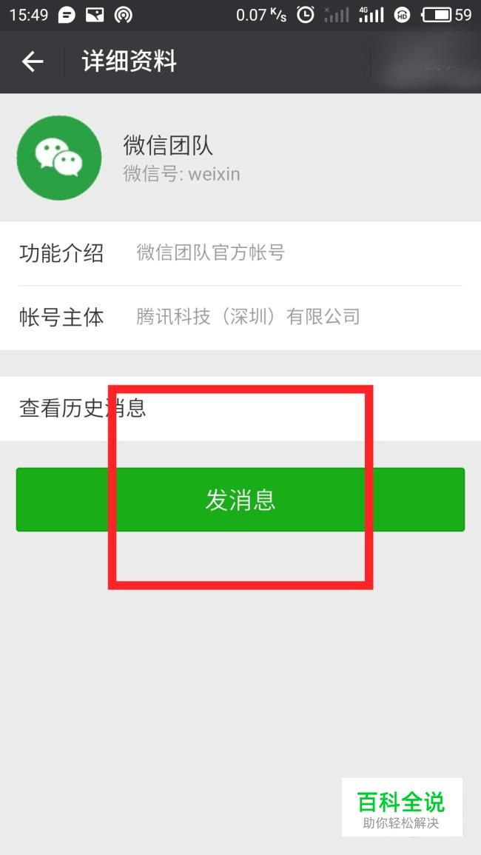This screenshot has height=855, width=481.
Task: Tap the hotspot status bar icon
Action: point(124,15)
